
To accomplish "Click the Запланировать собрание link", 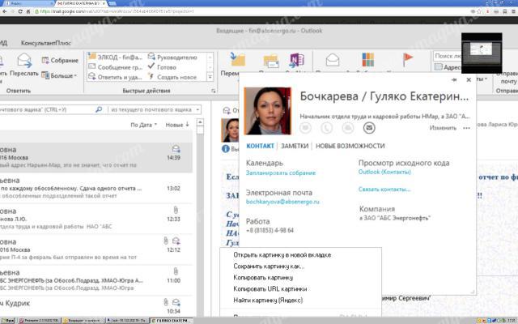I will click(x=281, y=173).
